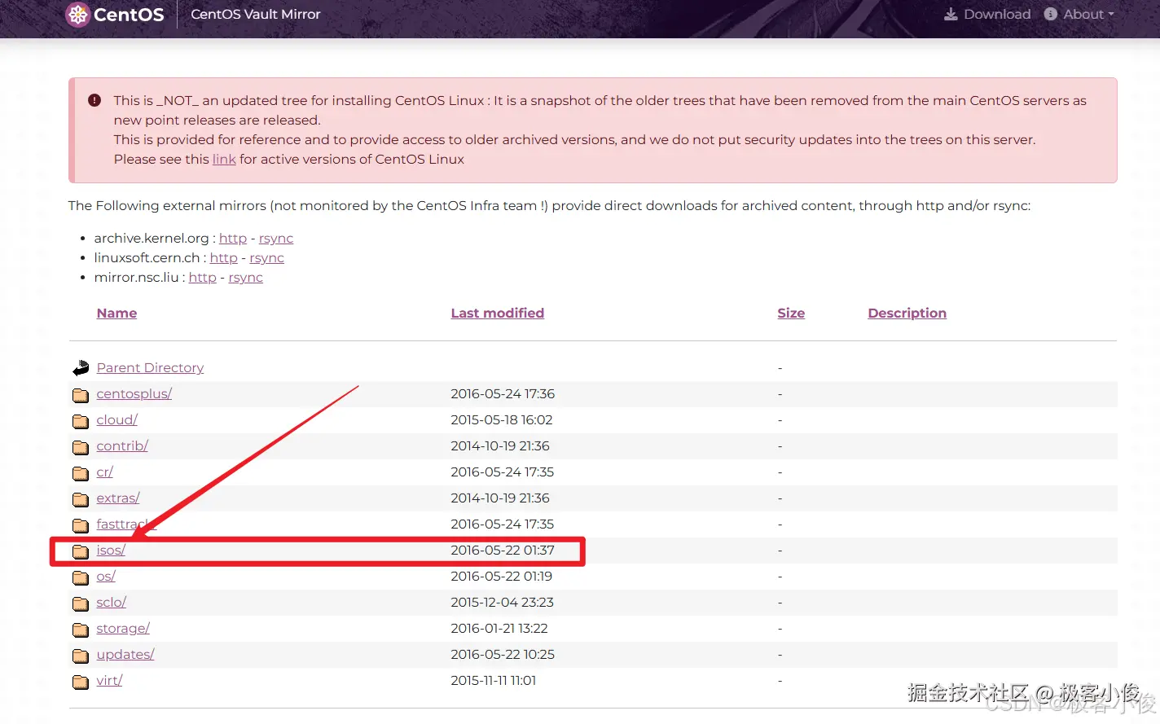The height and width of the screenshot is (724, 1160).
Task: Open the isos/ directory
Action: (x=111, y=550)
